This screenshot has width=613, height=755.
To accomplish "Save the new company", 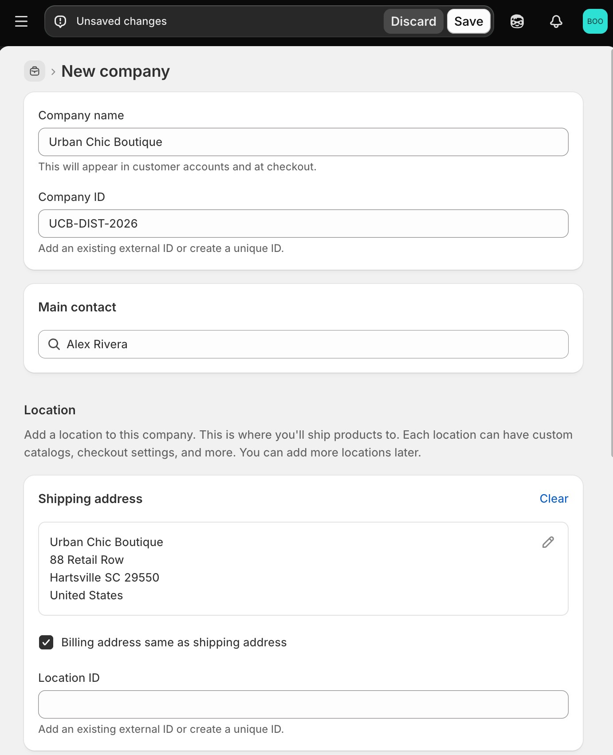I will 469,21.
